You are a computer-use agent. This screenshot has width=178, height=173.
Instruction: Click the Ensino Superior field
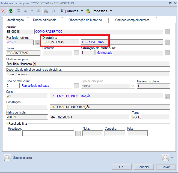[x=88, y=74]
